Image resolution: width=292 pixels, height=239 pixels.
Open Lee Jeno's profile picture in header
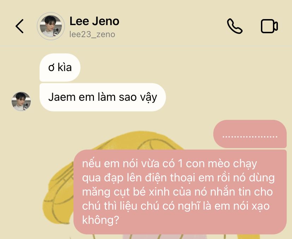click(x=50, y=26)
